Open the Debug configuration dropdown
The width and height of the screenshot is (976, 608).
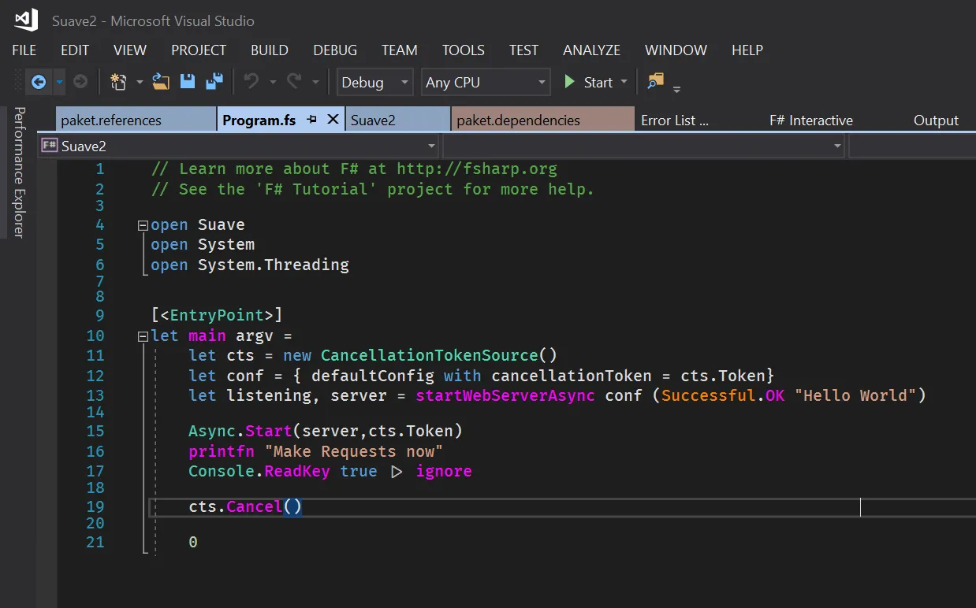tap(375, 82)
